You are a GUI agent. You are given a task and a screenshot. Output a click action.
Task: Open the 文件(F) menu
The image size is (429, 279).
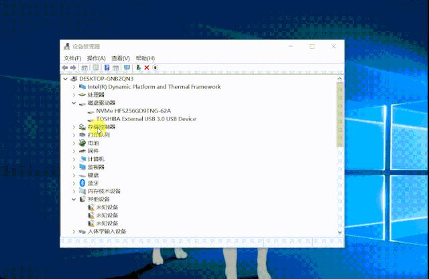point(72,58)
